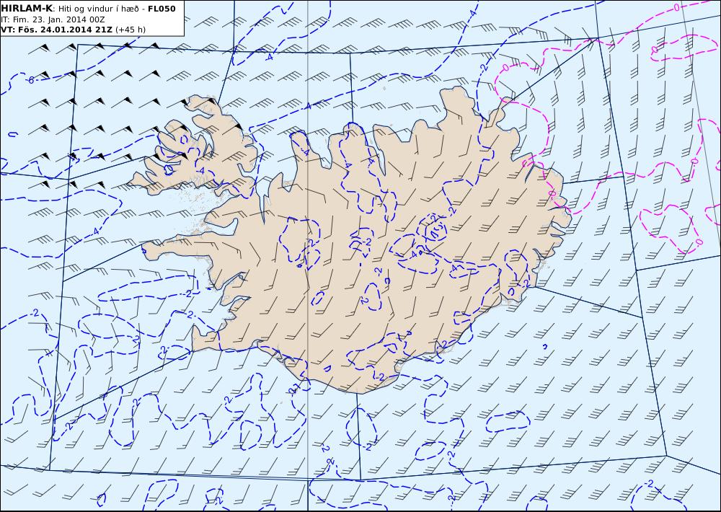Click the HIRLAM-K model title text
This screenshot has width=721, height=512.
coord(27,9)
